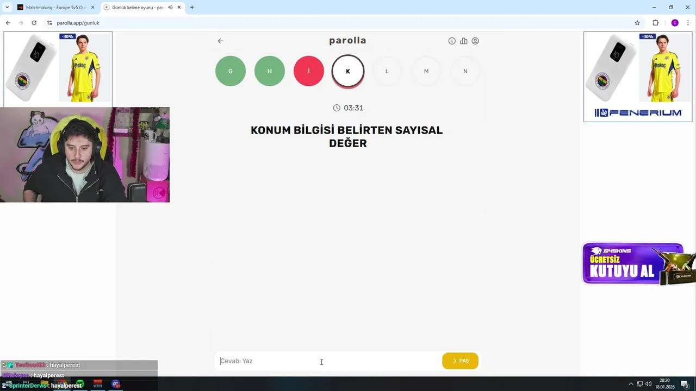Click the KONUM BİLGİSİ question text
696x391 pixels.
click(347, 137)
